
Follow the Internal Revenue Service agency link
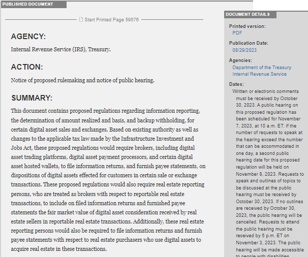(x=259, y=74)
